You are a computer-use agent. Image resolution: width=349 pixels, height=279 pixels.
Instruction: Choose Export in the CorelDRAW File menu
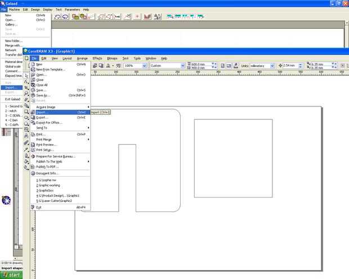click(x=60, y=118)
